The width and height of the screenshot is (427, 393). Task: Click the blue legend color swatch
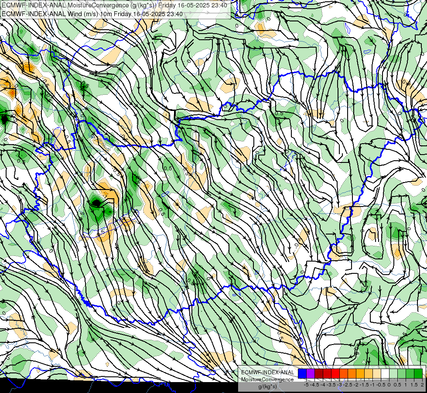click(302, 373)
